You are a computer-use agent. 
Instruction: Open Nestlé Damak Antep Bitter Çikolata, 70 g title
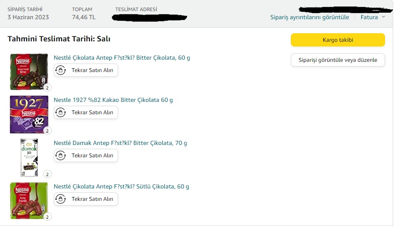pyautogui.click(x=120, y=143)
